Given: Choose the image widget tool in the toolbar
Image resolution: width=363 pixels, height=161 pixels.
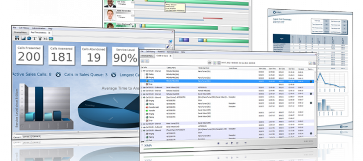Looking at the screenshot, I should pyautogui.click(x=51, y=39).
